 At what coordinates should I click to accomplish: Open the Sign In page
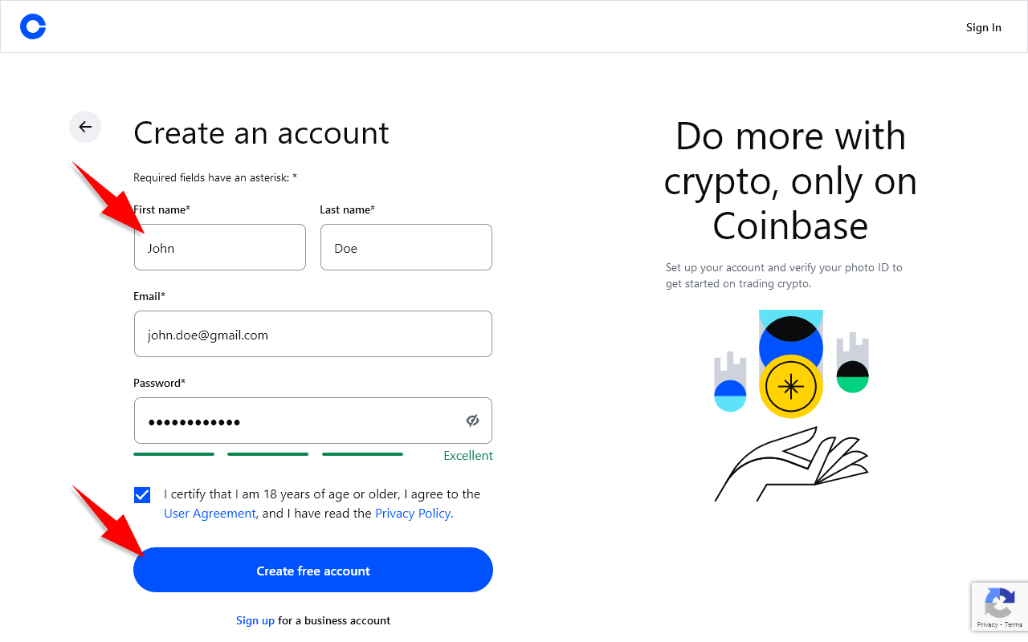[x=983, y=27]
